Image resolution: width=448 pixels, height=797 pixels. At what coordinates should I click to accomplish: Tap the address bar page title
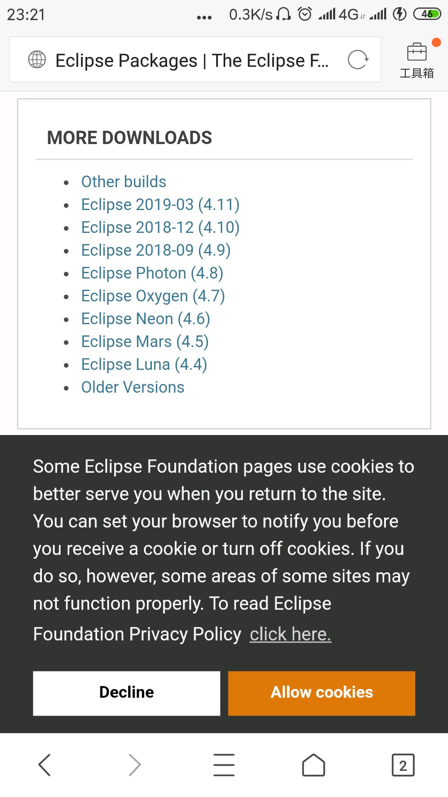coord(192,61)
